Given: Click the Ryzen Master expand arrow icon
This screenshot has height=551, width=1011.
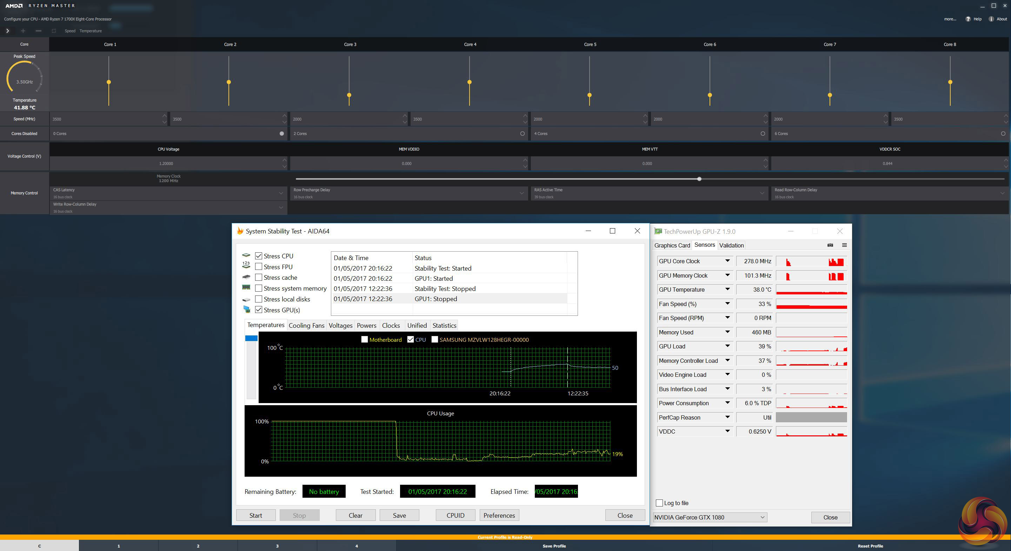Looking at the screenshot, I should pyautogui.click(x=7, y=30).
